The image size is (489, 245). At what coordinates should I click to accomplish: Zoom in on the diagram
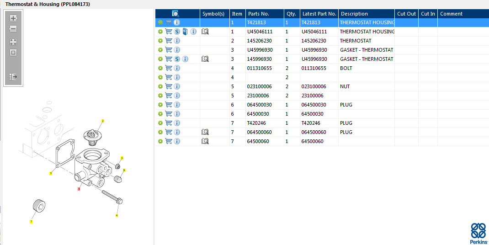tap(13, 18)
